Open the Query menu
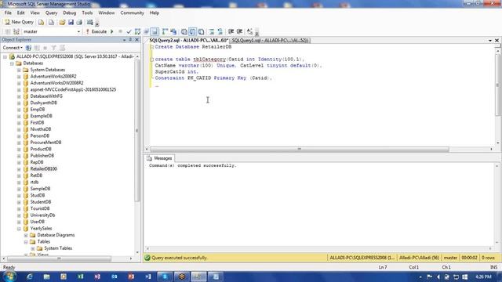The width and height of the screenshot is (502, 282). coord(51,13)
